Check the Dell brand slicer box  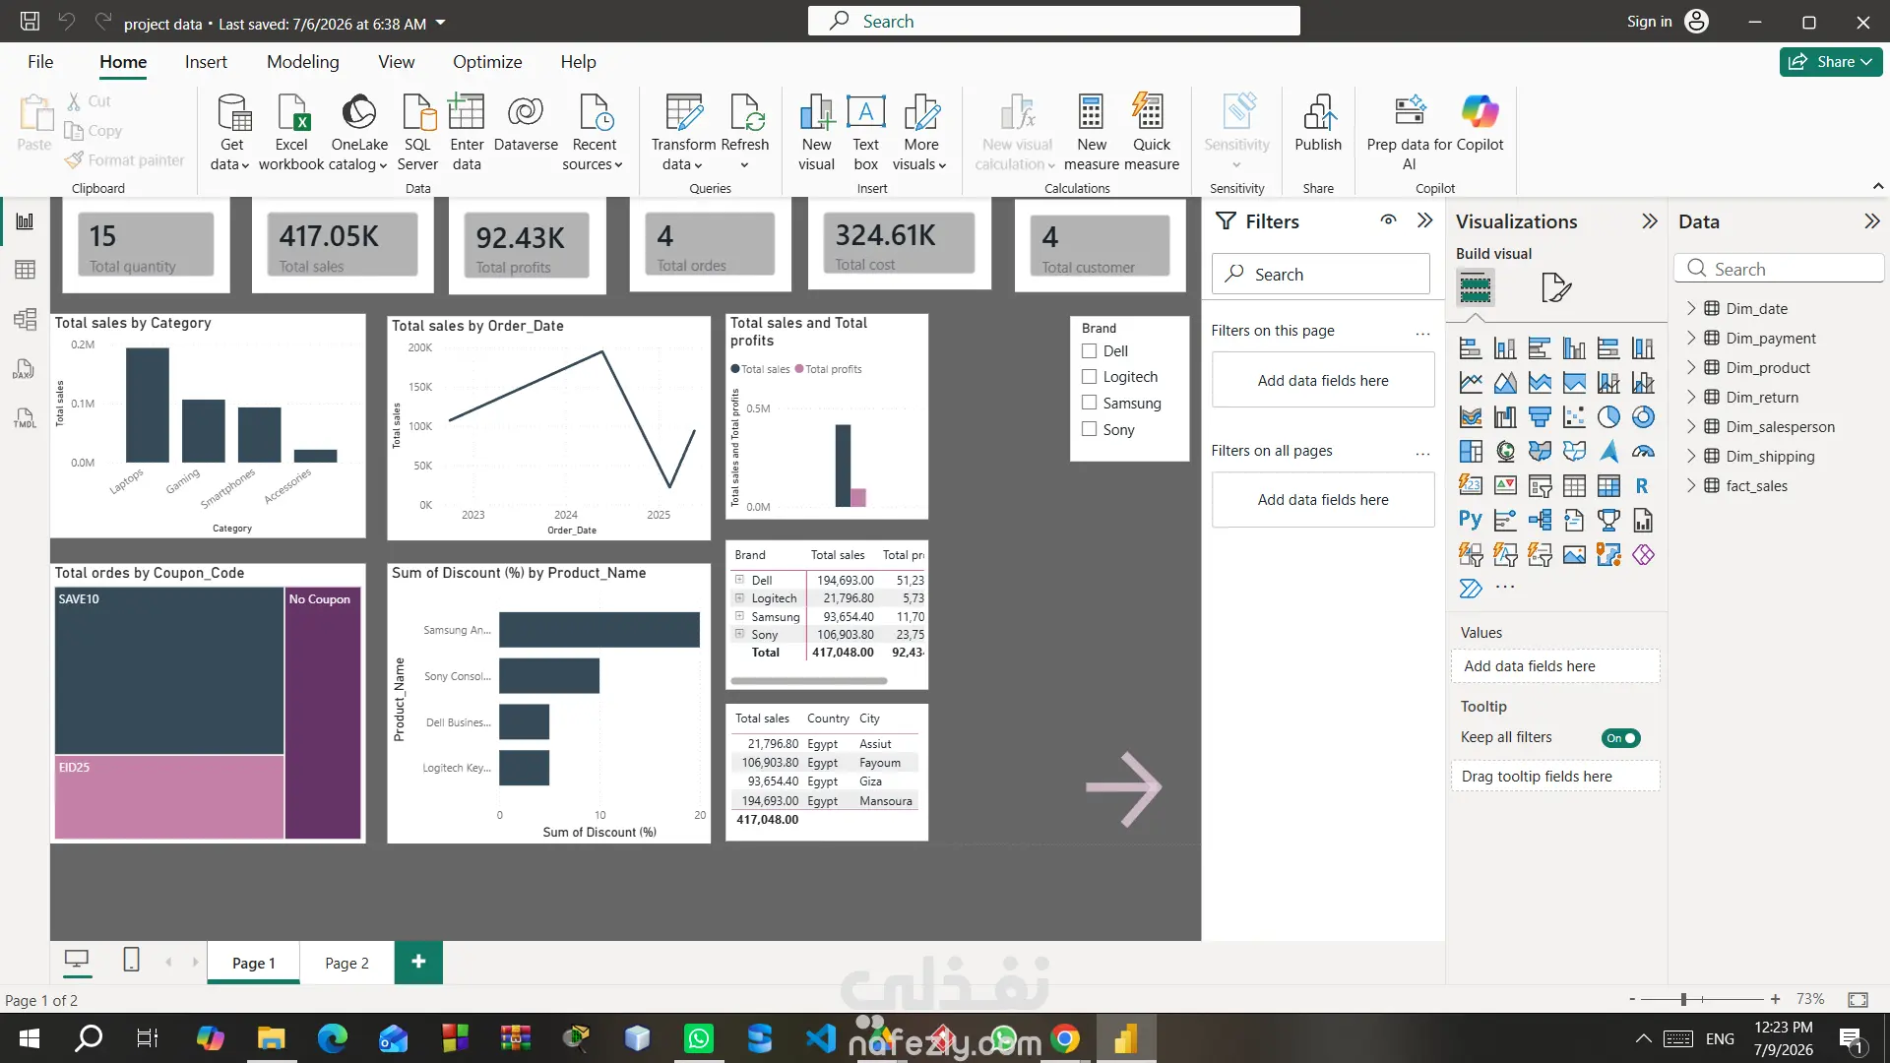point(1090,351)
